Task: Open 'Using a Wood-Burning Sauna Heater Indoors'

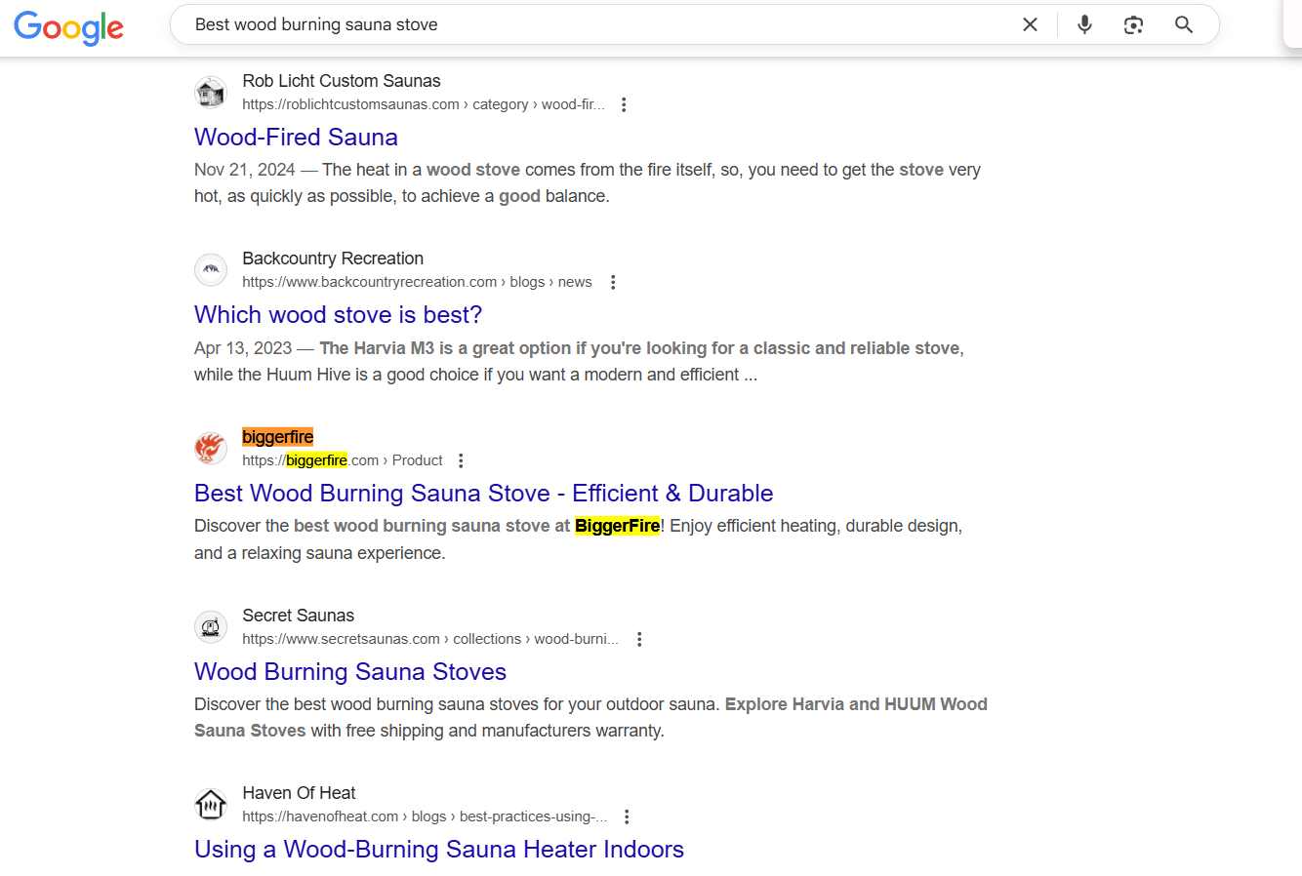Action: (x=438, y=849)
